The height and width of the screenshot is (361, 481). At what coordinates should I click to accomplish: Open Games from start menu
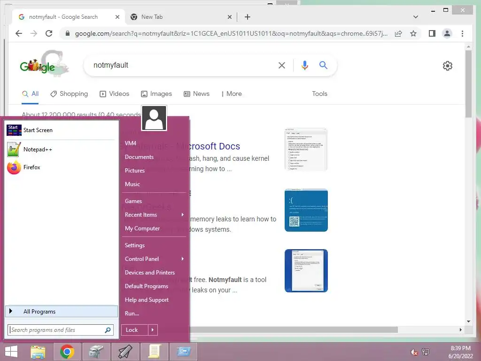pos(154,201)
